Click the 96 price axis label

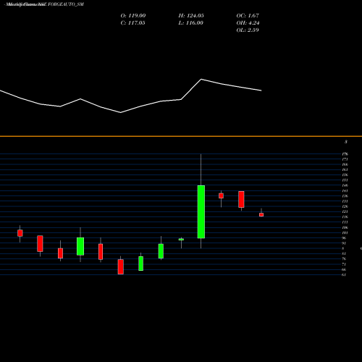(x=344, y=238)
